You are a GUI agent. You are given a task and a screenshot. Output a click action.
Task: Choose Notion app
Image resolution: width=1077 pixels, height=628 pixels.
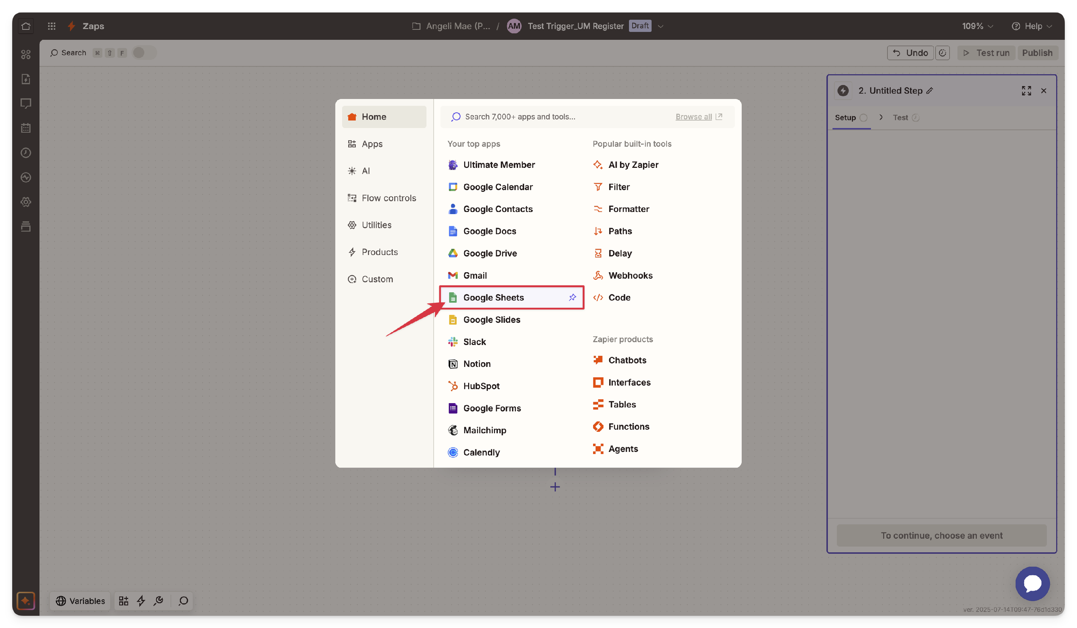click(x=511, y=364)
